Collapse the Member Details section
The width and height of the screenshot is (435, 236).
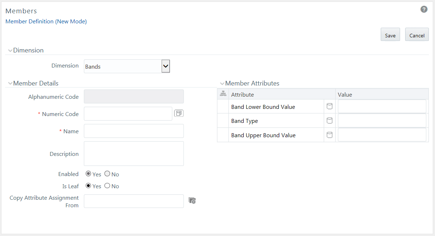click(x=10, y=84)
